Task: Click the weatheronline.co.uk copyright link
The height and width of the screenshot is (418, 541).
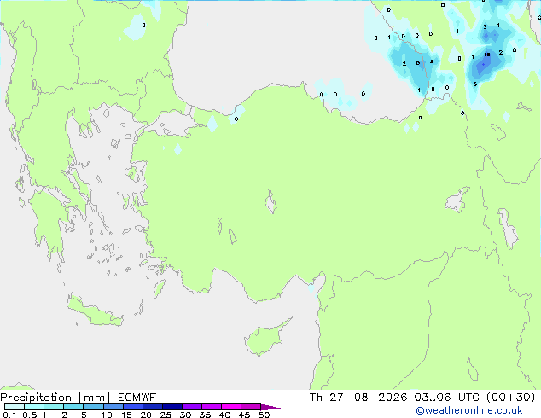Action: [468, 410]
